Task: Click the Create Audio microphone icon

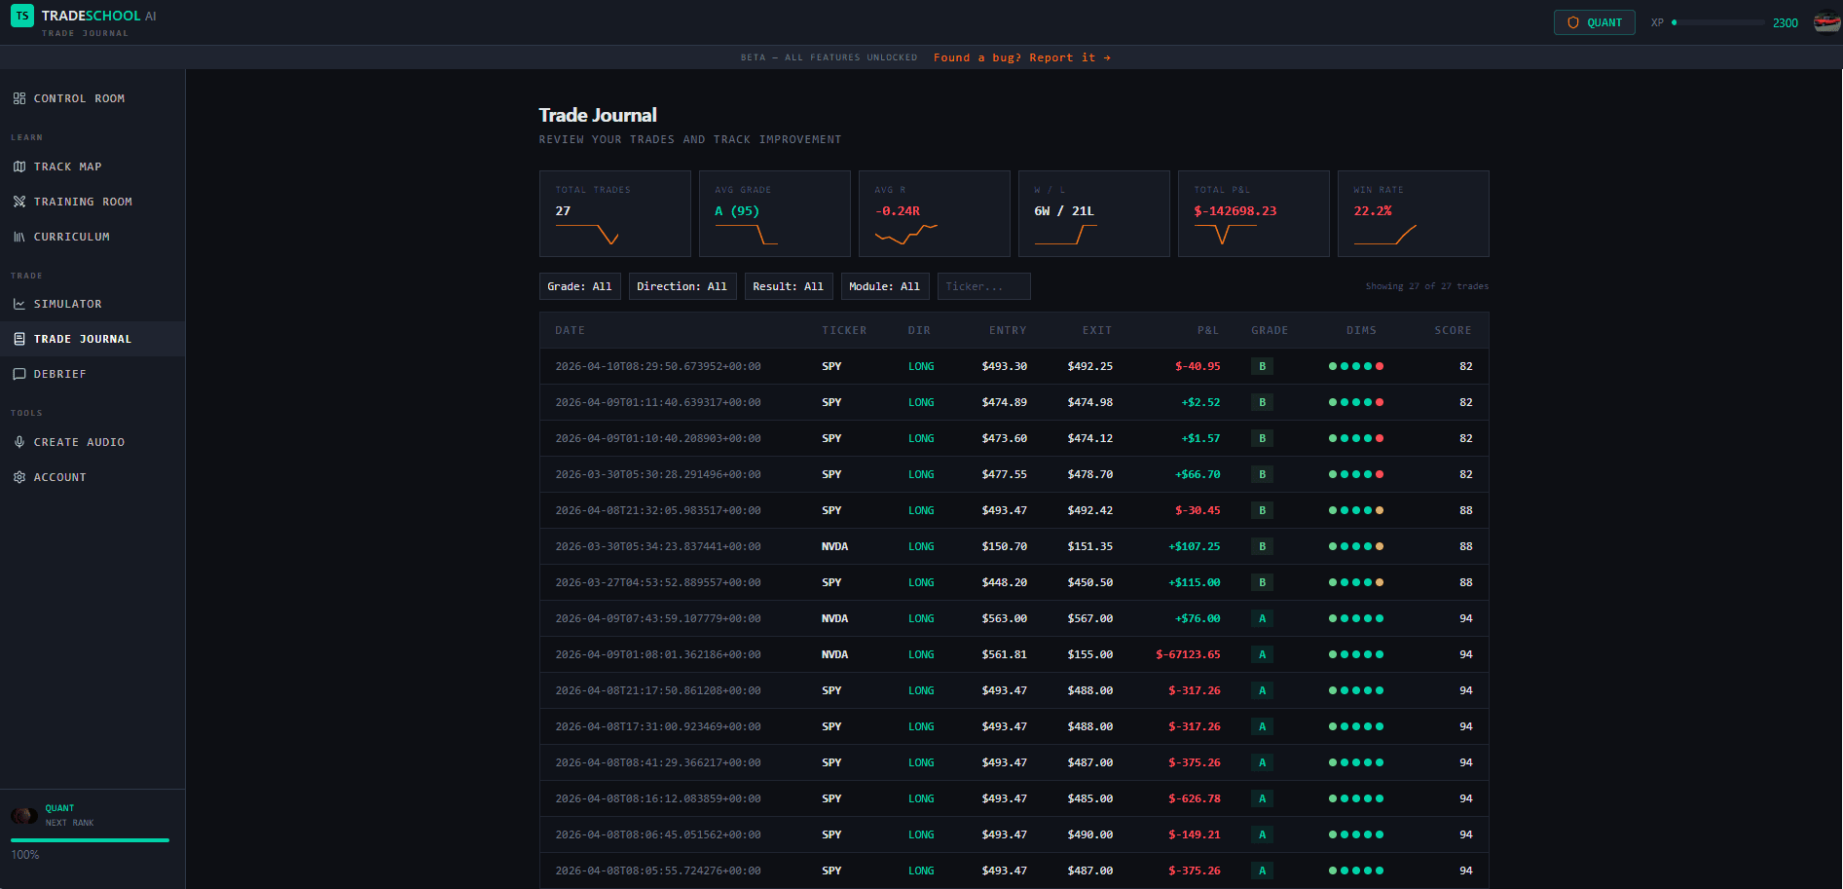Action: (19, 442)
